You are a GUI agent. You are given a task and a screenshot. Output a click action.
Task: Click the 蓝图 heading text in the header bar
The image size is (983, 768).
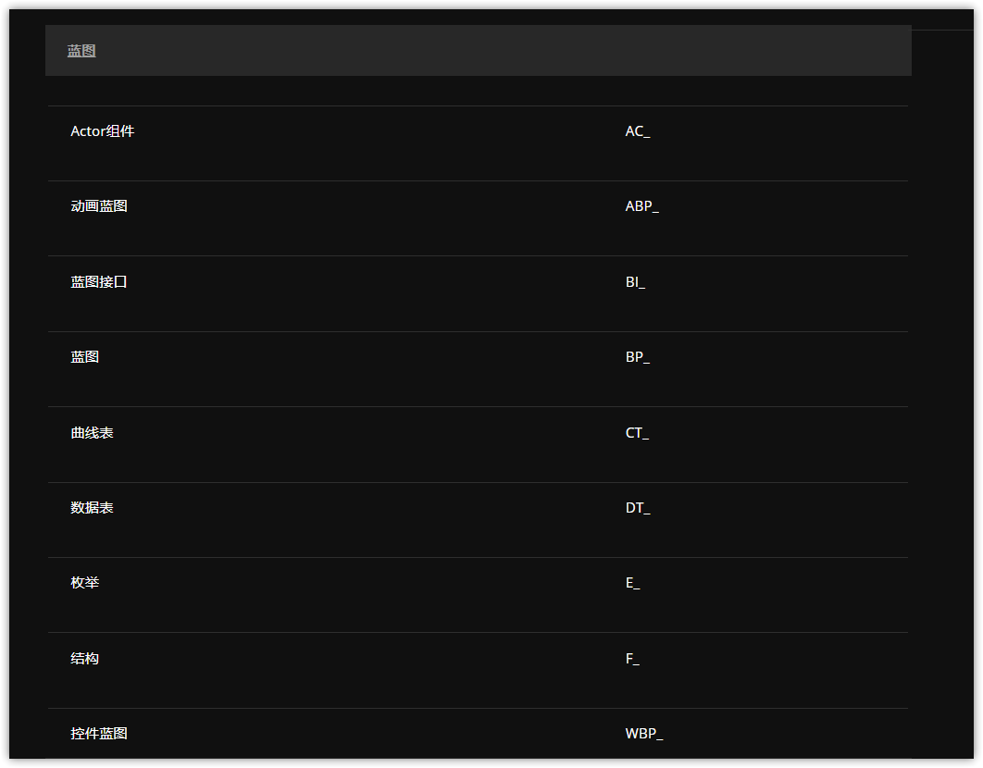(x=81, y=51)
